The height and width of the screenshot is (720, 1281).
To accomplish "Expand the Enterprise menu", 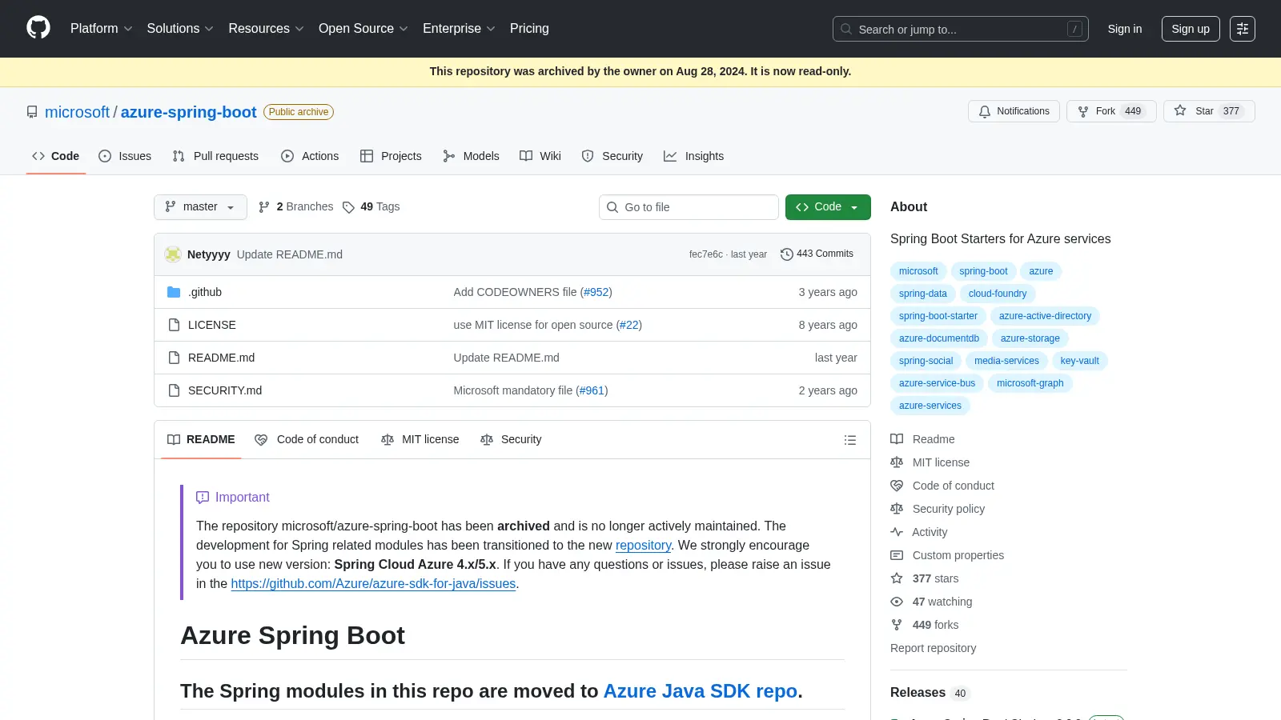I will [x=459, y=28].
